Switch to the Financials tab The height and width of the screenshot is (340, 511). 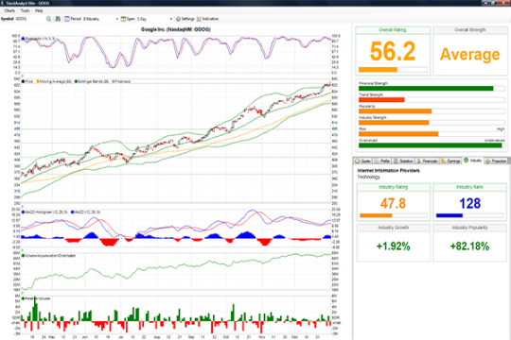pyautogui.click(x=427, y=161)
